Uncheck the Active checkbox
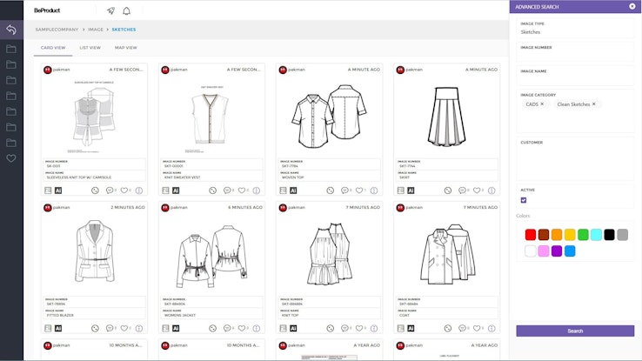Viewport: 642px width, 361px height. point(524,200)
